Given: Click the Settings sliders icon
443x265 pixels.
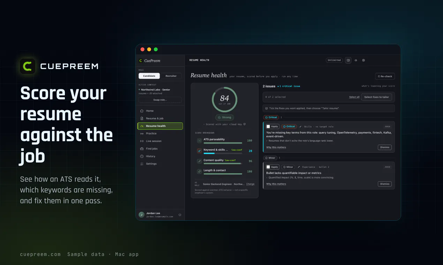Looking at the screenshot, I should tap(142, 164).
